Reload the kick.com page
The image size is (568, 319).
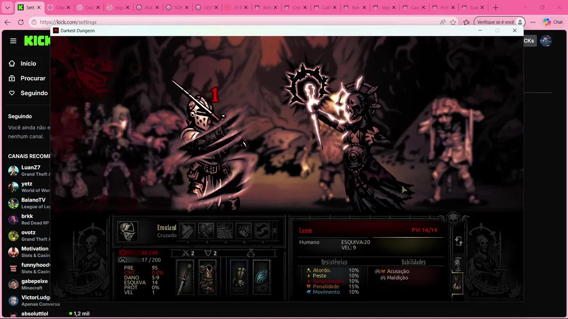click(x=21, y=22)
